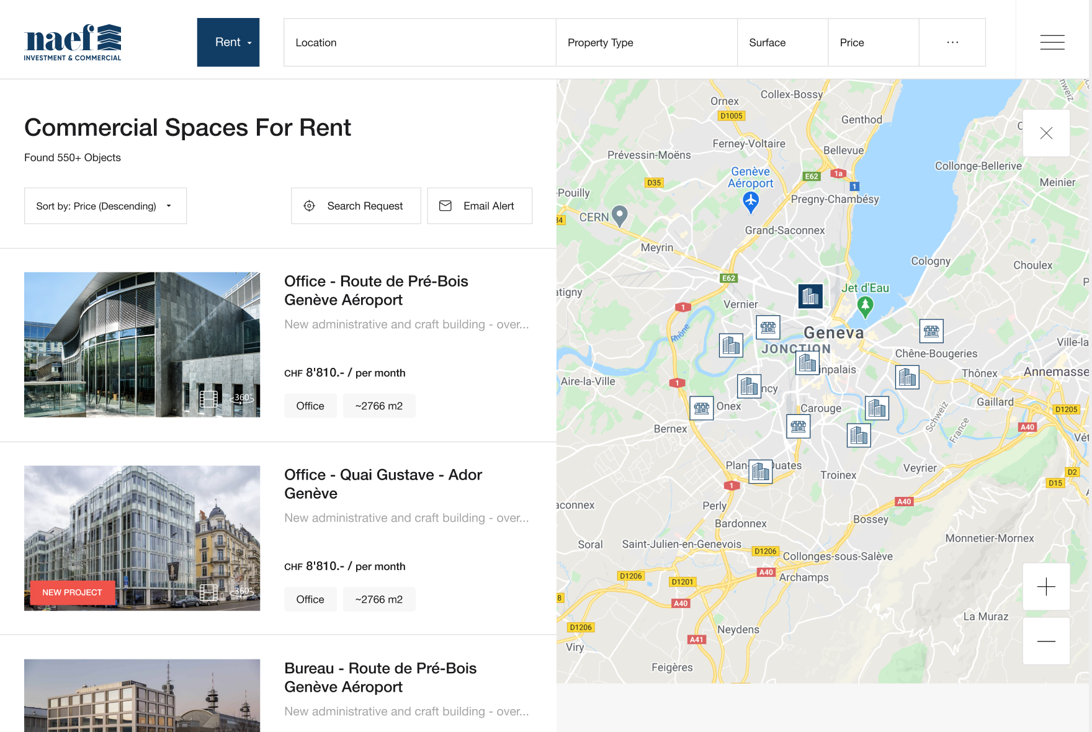The height and width of the screenshot is (732, 1092).
Task: Open the Price filter
Action: click(872, 42)
